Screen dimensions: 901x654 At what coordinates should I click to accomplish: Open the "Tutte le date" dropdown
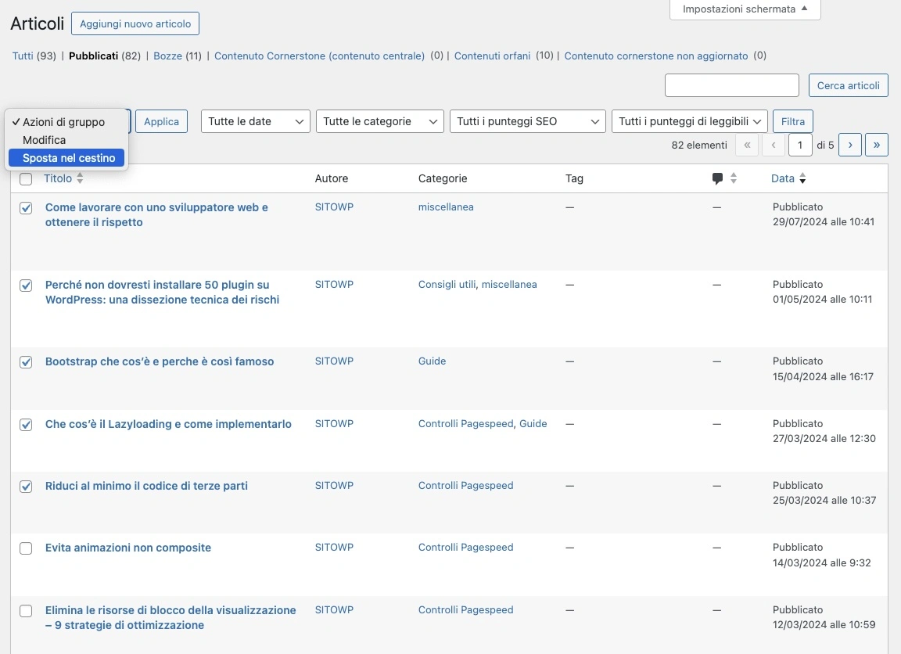[255, 121]
